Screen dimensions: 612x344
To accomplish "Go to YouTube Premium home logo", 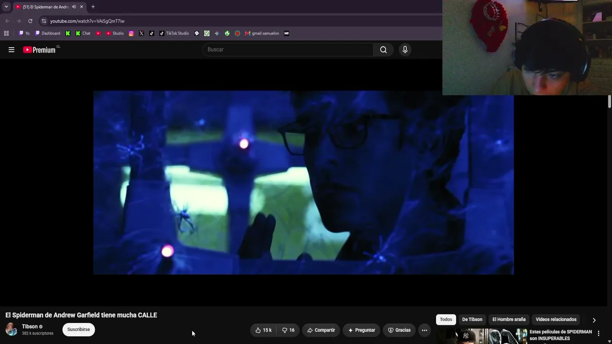I will [x=39, y=50].
